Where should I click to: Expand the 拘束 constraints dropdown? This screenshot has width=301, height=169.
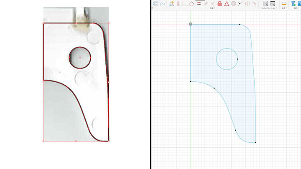[x=212, y=8]
